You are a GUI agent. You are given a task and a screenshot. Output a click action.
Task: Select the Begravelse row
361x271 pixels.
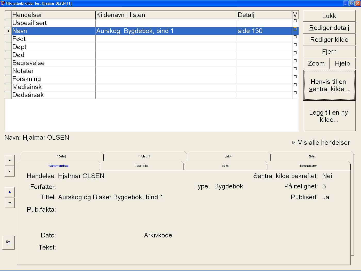pos(152,63)
